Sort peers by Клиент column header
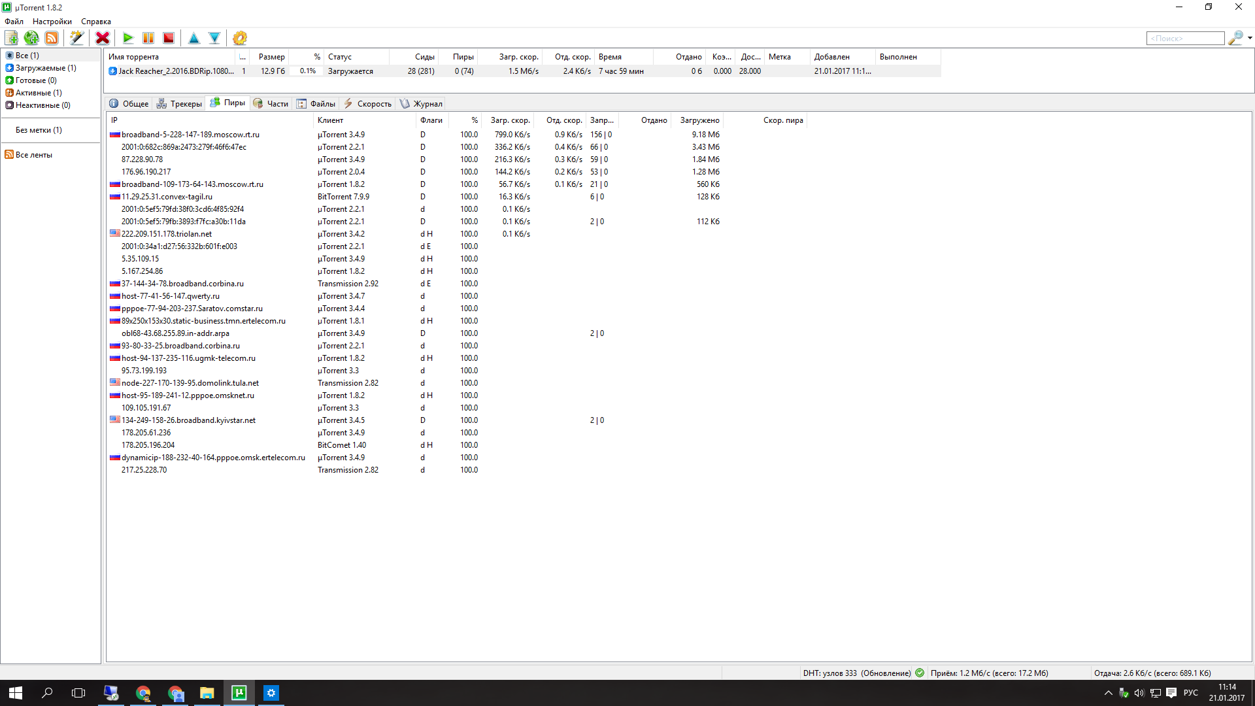This screenshot has height=706, width=1255. click(331, 120)
